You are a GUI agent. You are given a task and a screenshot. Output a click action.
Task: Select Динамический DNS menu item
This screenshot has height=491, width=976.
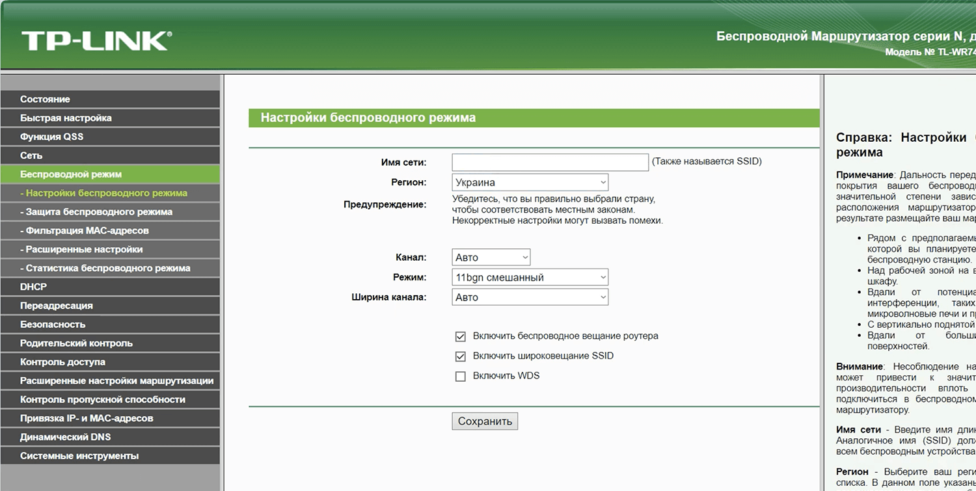click(65, 437)
